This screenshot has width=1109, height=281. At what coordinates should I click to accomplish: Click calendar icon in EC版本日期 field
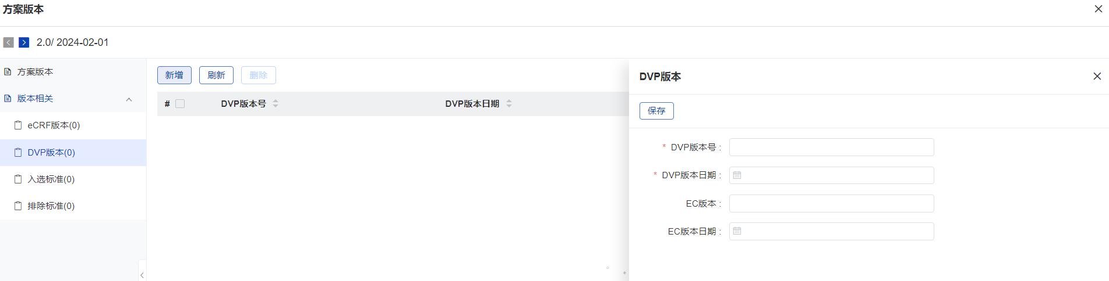(x=737, y=231)
